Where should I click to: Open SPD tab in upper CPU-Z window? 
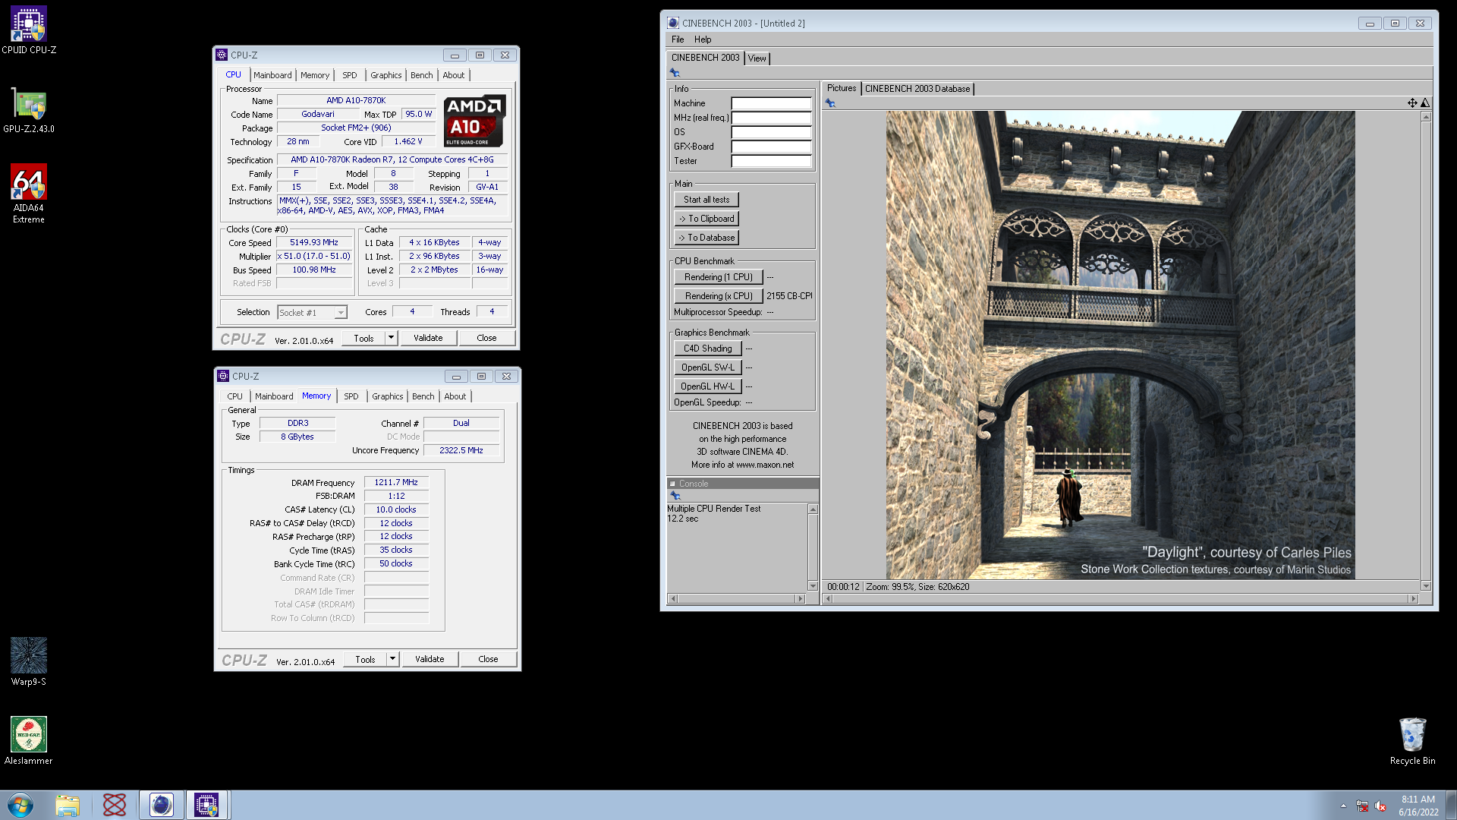[x=349, y=75]
